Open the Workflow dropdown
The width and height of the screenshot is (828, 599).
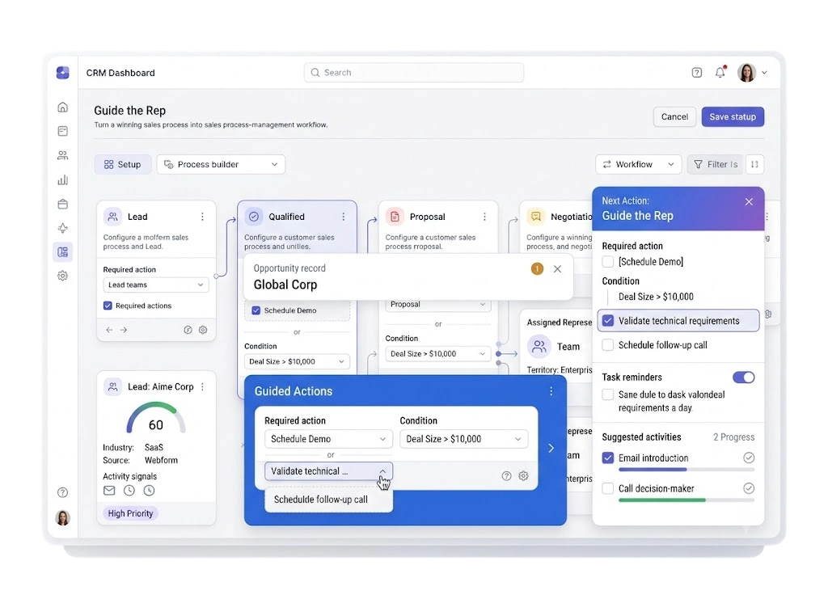coord(639,164)
